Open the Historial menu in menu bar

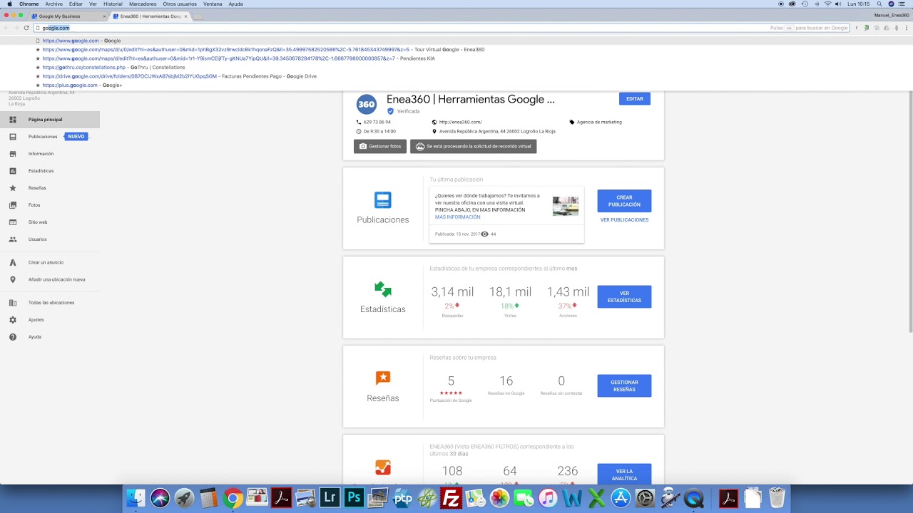(x=113, y=4)
